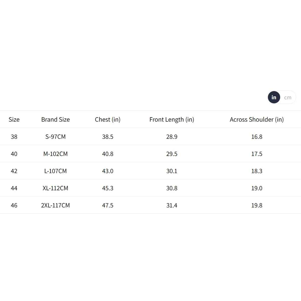Click the 2XL-117CM brand size cell
The image size is (301, 301).
click(55, 205)
